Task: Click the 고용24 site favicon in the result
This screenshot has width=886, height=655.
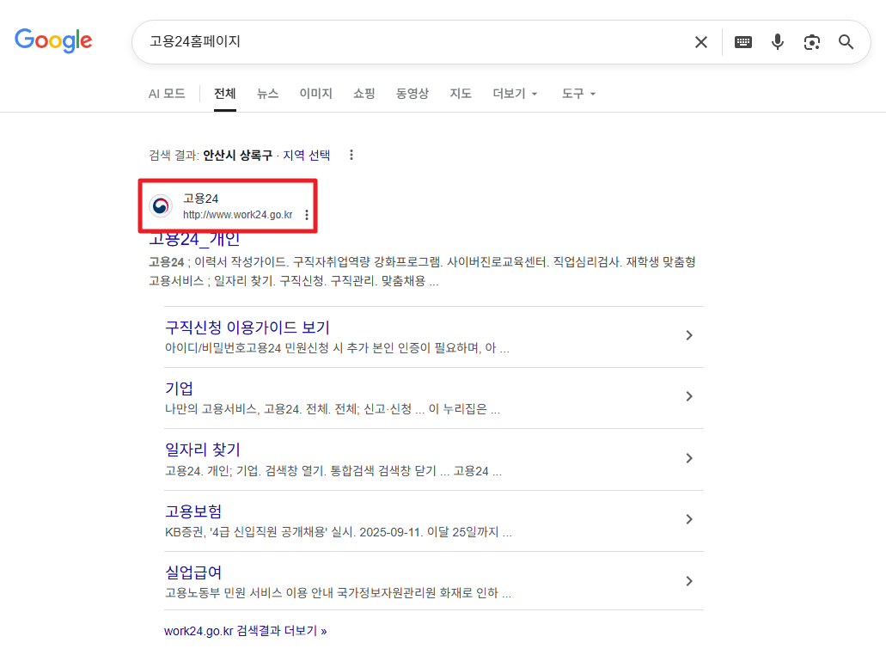Action: (x=162, y=205)
